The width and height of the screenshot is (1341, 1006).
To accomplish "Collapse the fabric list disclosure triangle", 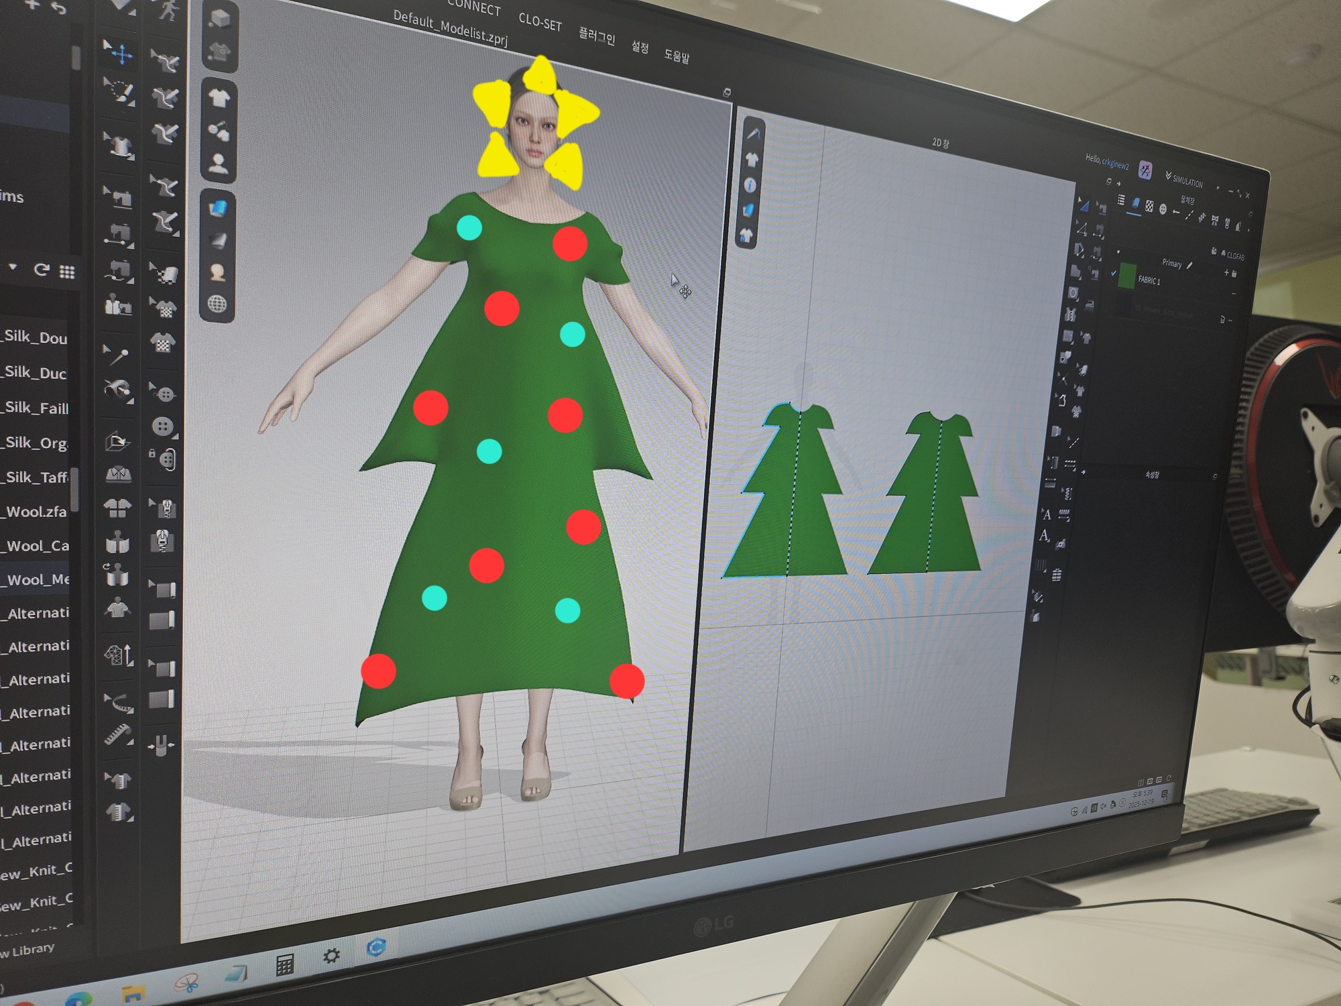I will pyautogui.click(x=1118, y=252).
